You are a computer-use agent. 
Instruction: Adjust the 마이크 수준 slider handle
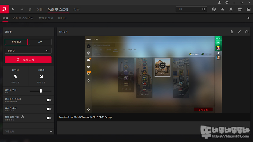click(x=41, y=91)
